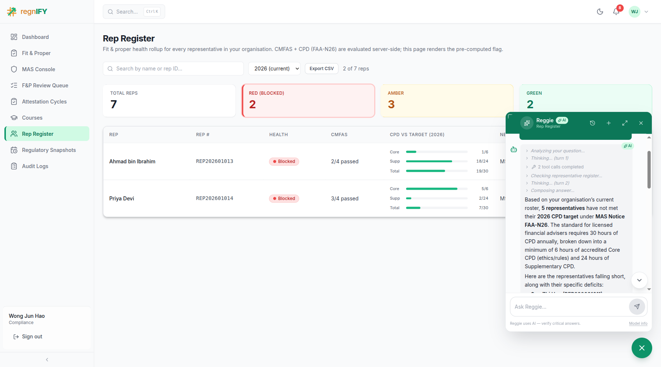
Task: Open notifications bell
Action: coord(616,12)
